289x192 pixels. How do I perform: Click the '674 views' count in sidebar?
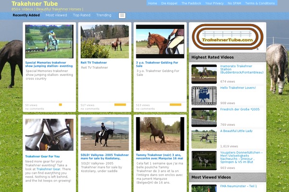point(228,82)
